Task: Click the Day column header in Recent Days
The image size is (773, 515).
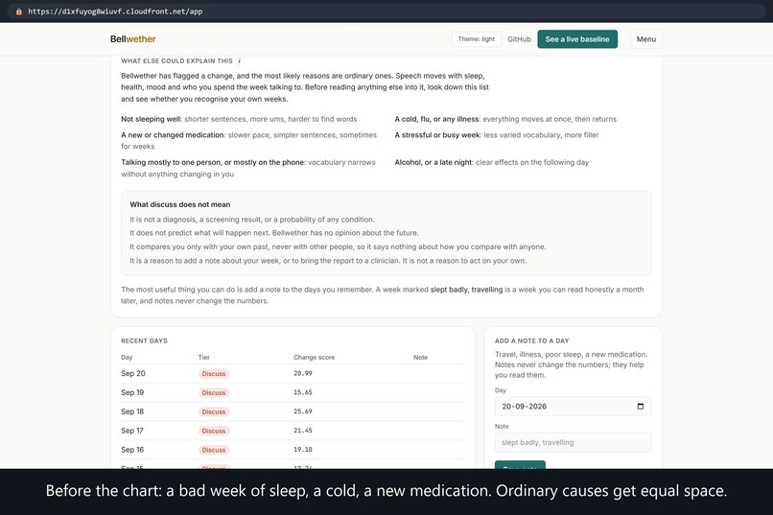Action: [x=127, y=358]
